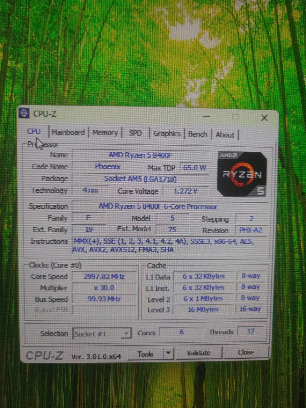Click the Bus Speed value 99.93 MHz
Image resolution: width=306 pixels, height=408 pixels.
104,299
